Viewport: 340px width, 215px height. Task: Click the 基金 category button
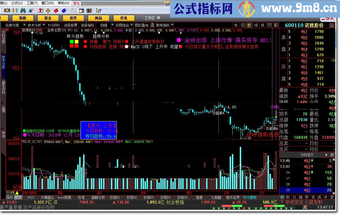tap(48, 18)
